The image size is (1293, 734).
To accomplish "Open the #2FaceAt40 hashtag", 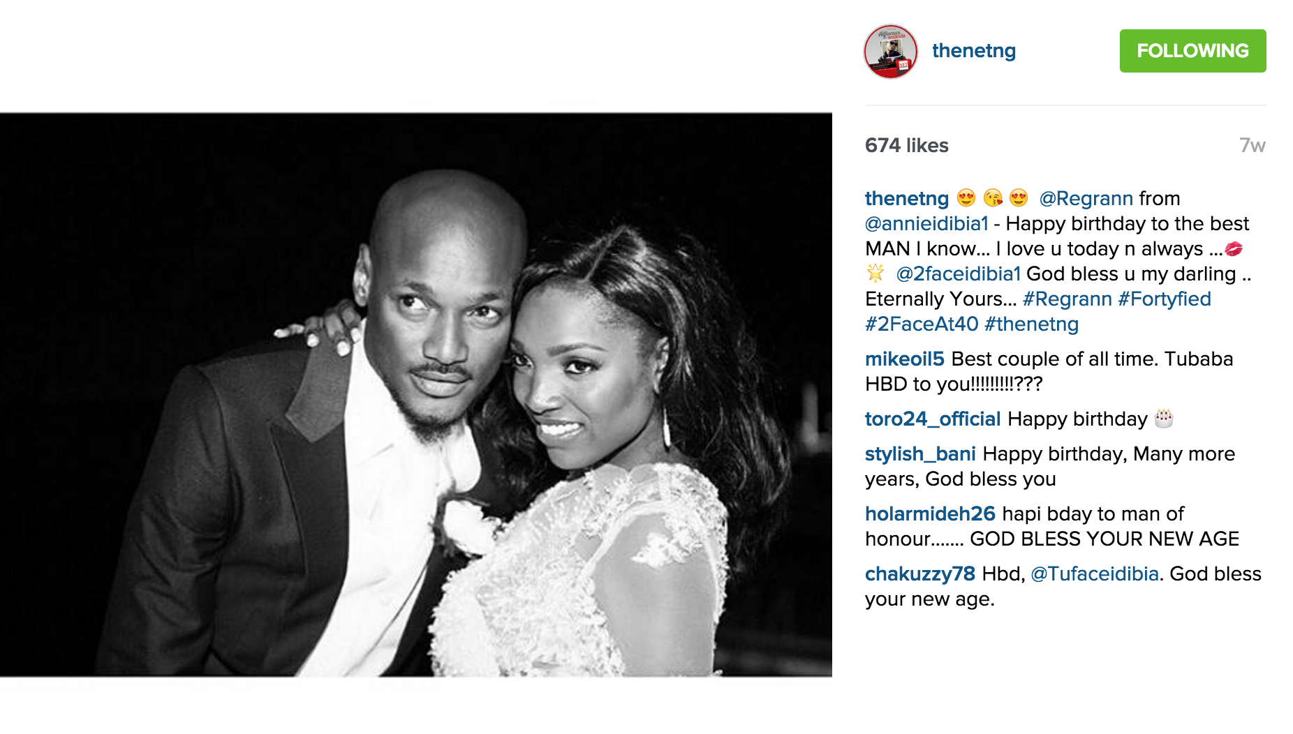I will pos(922,324).
